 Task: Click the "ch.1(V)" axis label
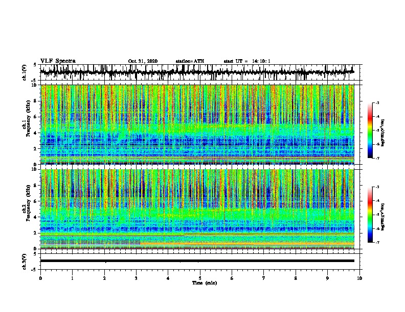click(25, 72)
